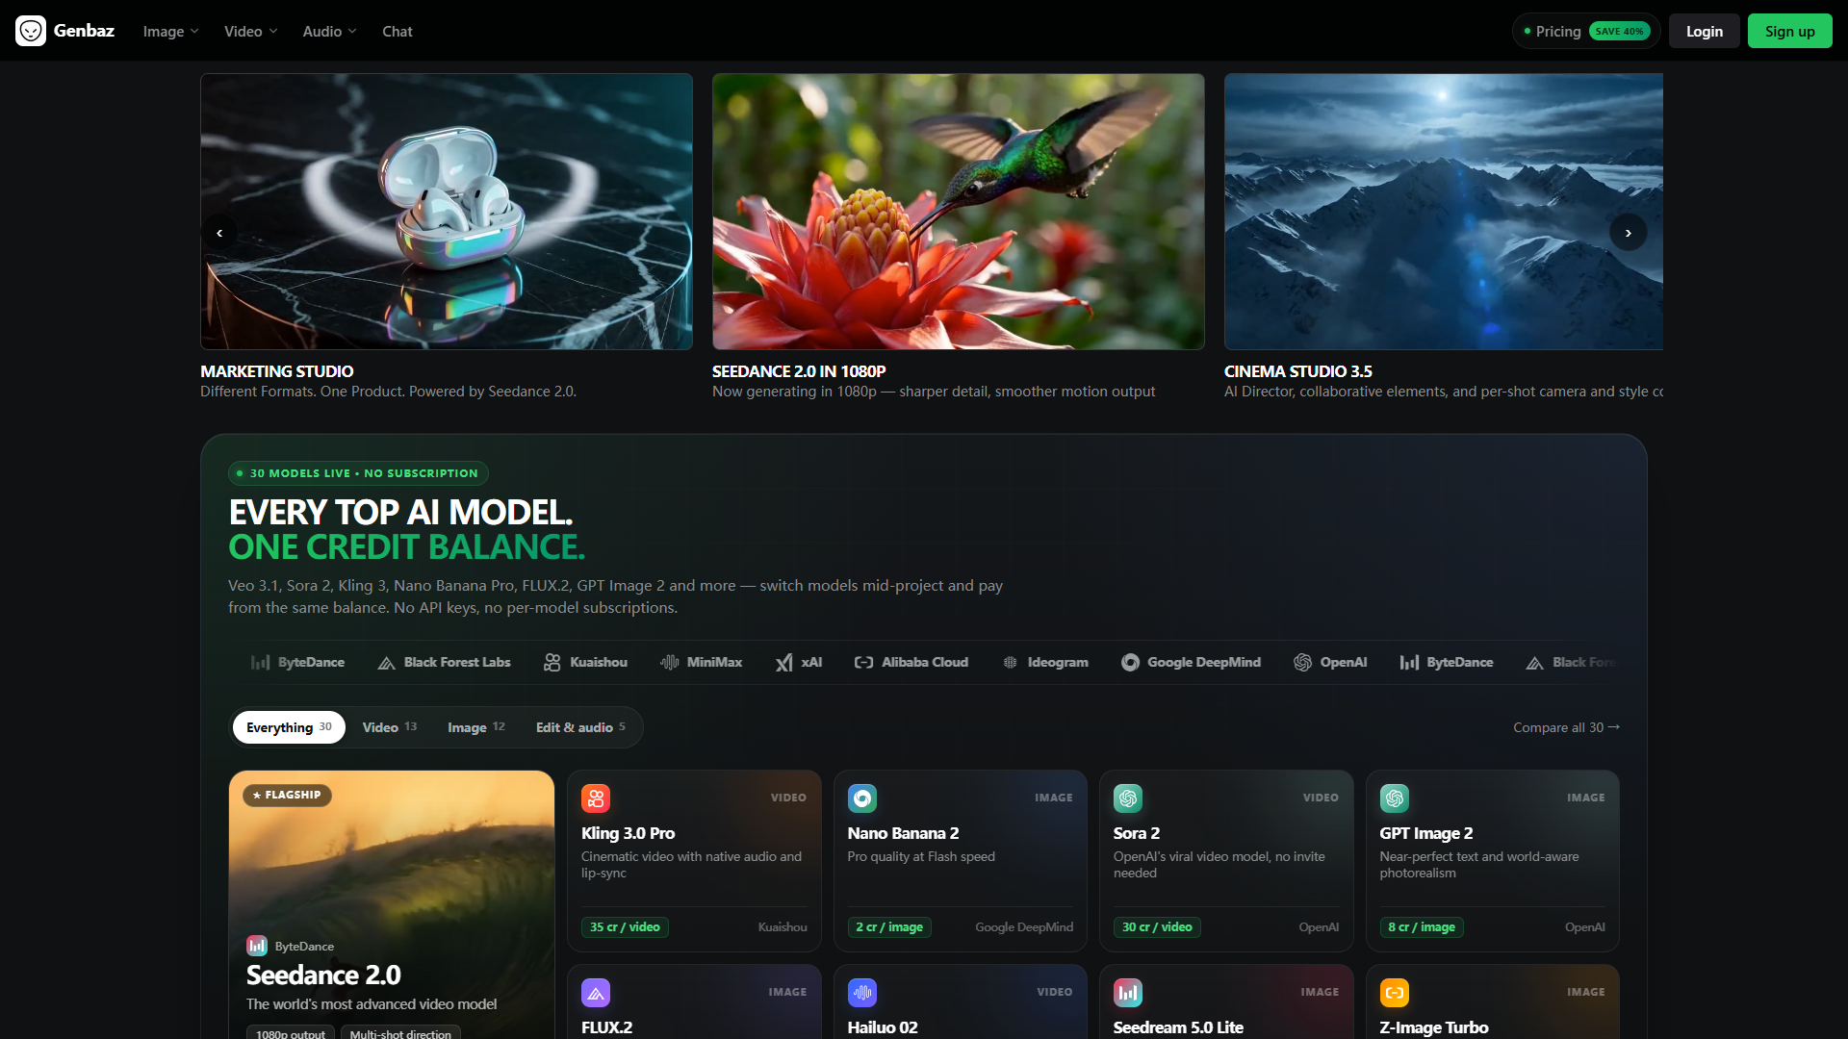Screen dimensions: 1848x1039
Task: Click the Ideogram provider logo
Action: pos(1045,662)
